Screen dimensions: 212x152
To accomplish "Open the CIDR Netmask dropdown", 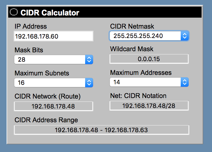I will click(149, 36).
